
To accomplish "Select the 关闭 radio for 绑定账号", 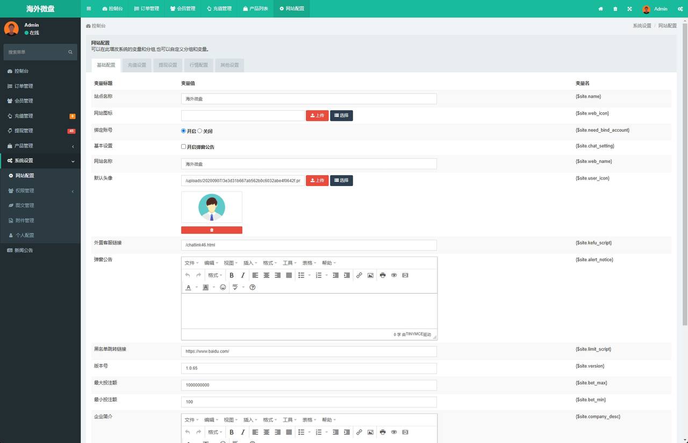I will (200, 131).
